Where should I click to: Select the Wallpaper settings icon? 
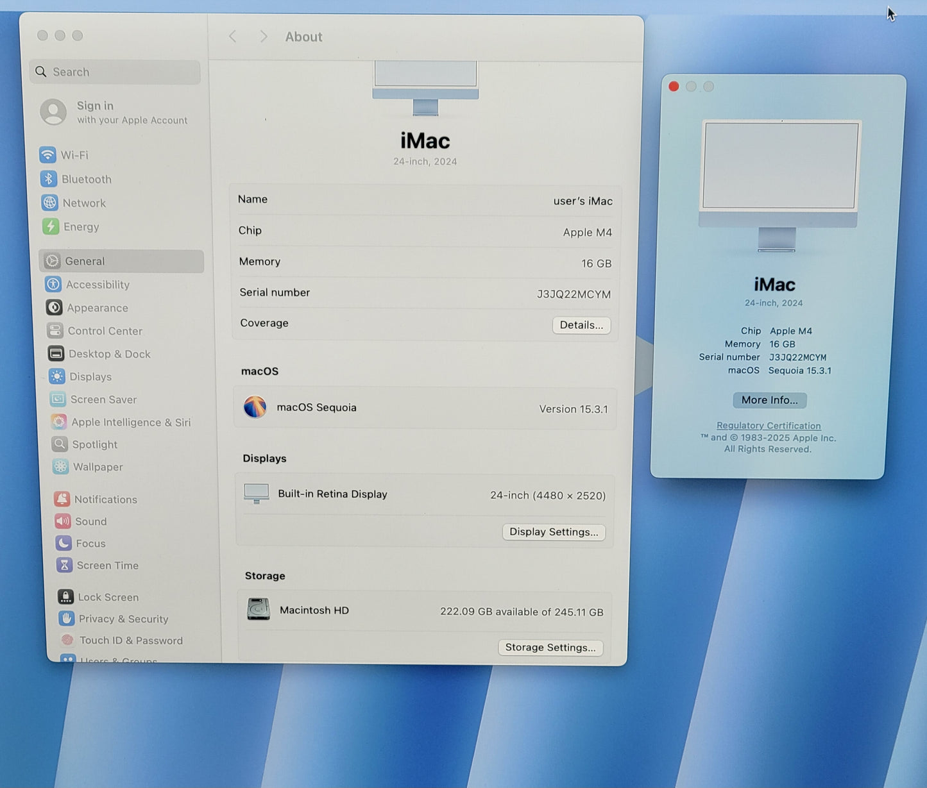(60, 467)
